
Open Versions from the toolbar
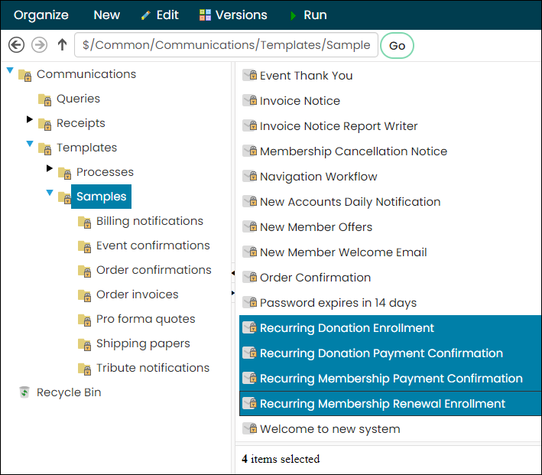tap(233, 15)
